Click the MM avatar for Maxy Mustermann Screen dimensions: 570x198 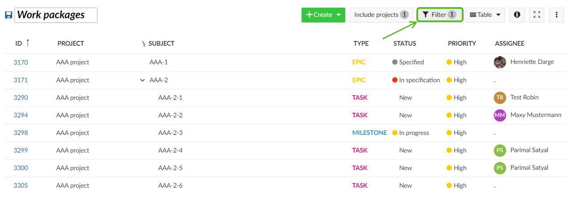tap(500, 115)
